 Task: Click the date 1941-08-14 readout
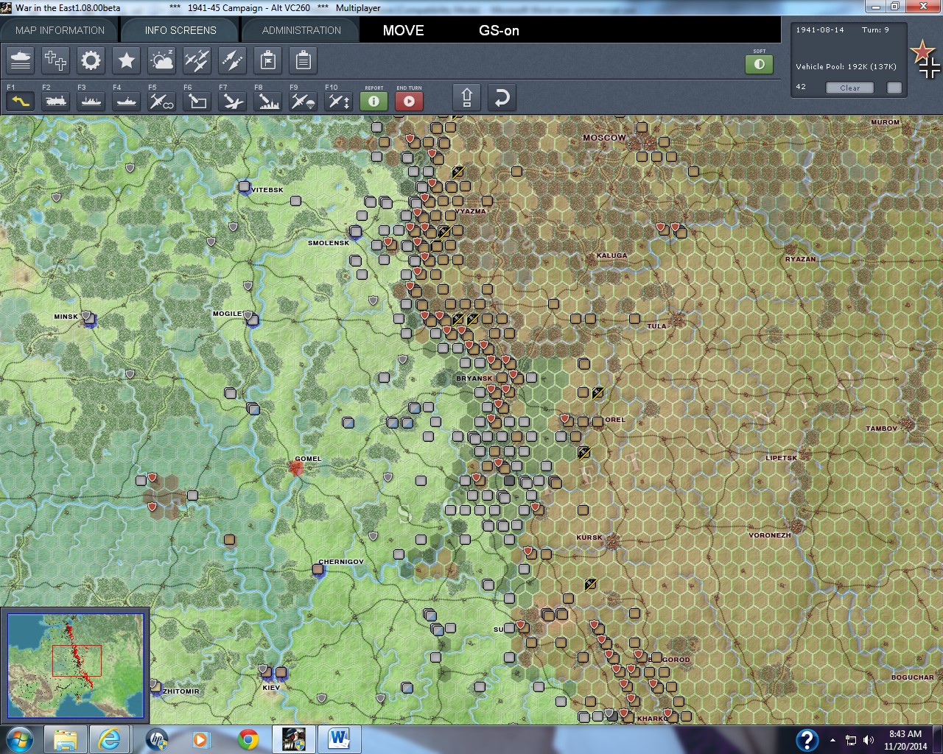pyautogui.click(x=820, y=30)
